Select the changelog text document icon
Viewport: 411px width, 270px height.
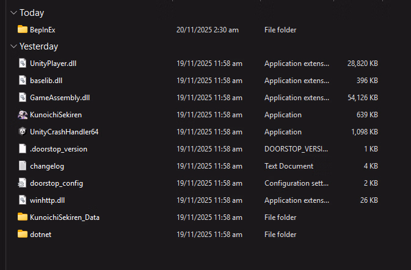[23, 166]
